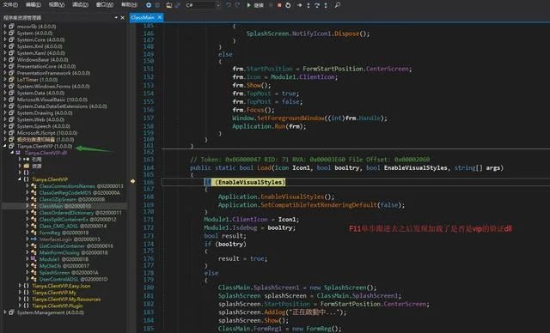Click the open file folder icon

coord(169,5)
